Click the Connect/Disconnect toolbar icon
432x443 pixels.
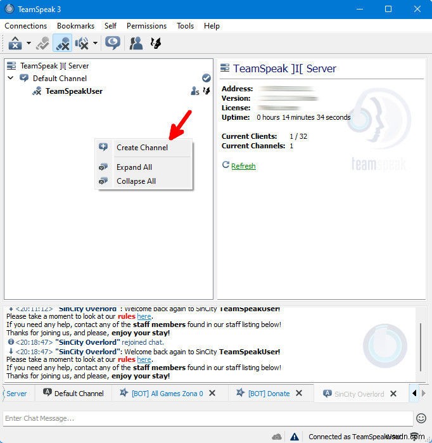click(15, 43)
